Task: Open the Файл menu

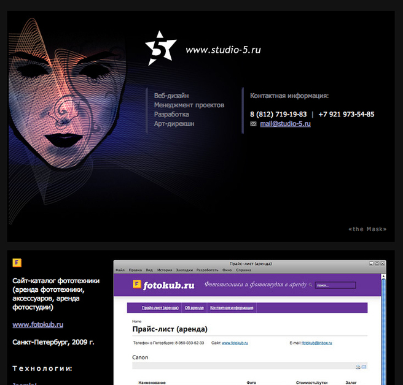Action: [x=120, y=270]
